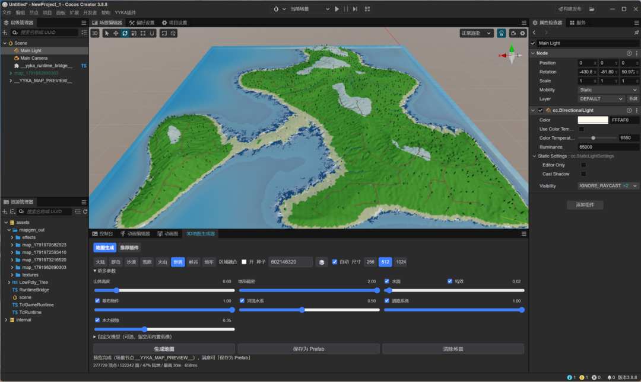Switch to the 控制台 console tab
Screen dimensions: 641x382
point(103,234)
